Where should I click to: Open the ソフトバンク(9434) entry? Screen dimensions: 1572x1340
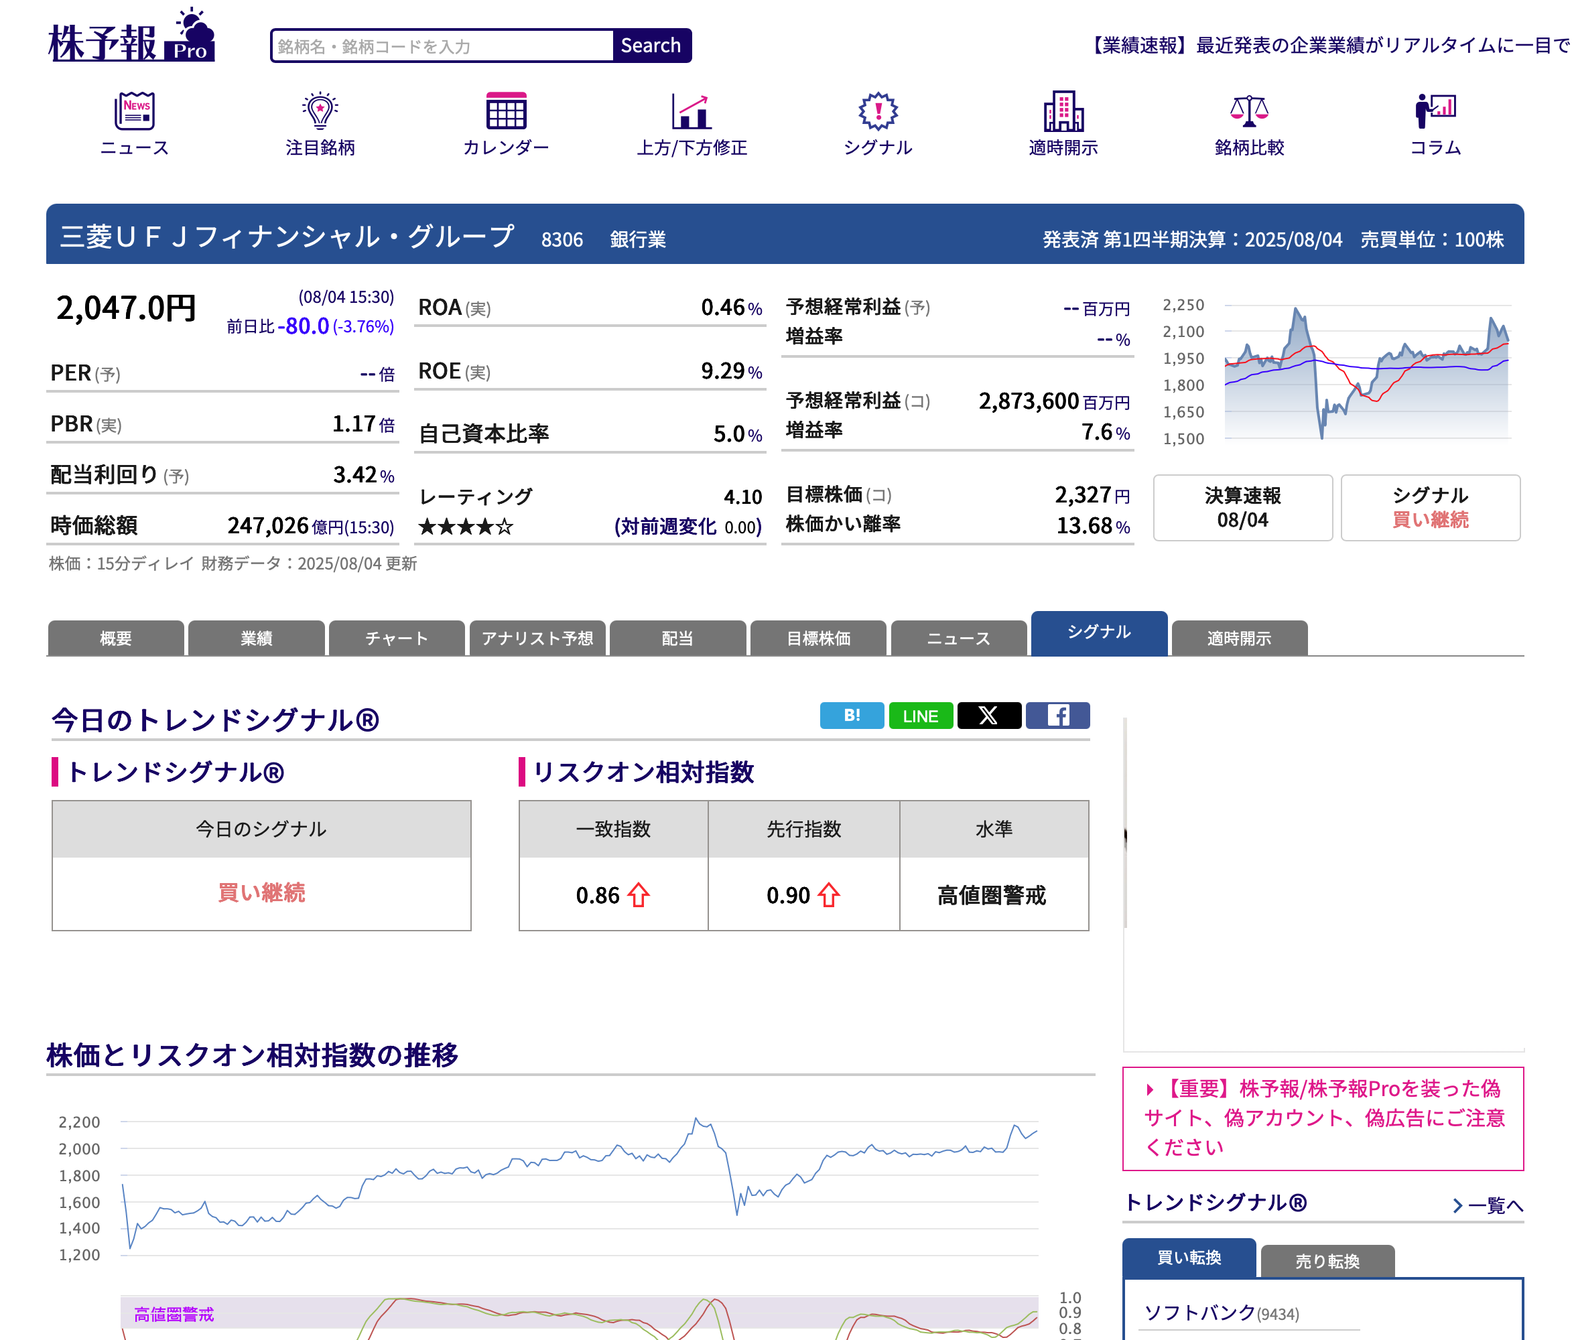click(x=1222, y=1313)
